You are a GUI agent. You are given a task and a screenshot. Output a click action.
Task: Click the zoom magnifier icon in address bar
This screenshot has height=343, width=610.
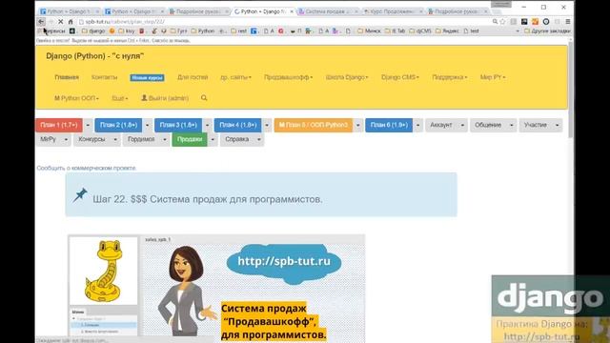pos(495,22)
